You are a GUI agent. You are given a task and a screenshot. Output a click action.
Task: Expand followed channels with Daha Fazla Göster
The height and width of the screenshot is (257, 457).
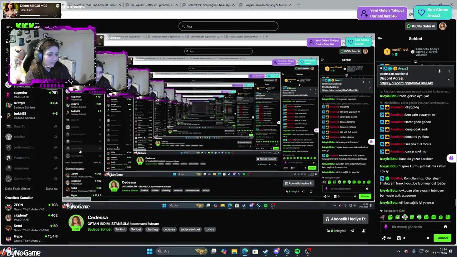(x=18, y=188)
